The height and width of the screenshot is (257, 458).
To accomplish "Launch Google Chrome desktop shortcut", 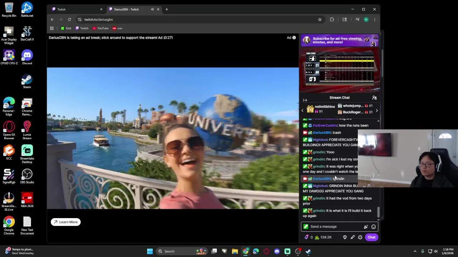I will click(9, 226).
